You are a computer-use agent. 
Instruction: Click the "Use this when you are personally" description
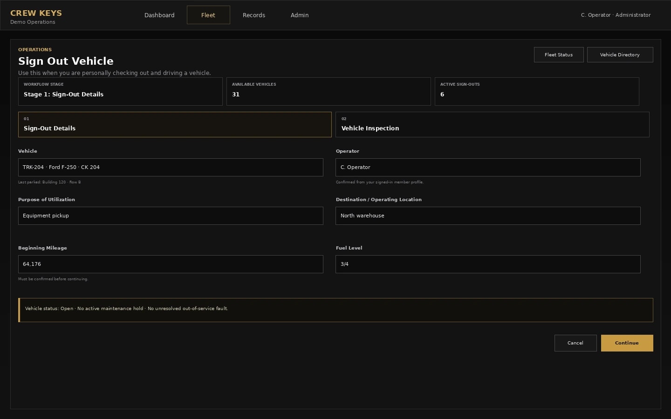click(x=115, y=73)
